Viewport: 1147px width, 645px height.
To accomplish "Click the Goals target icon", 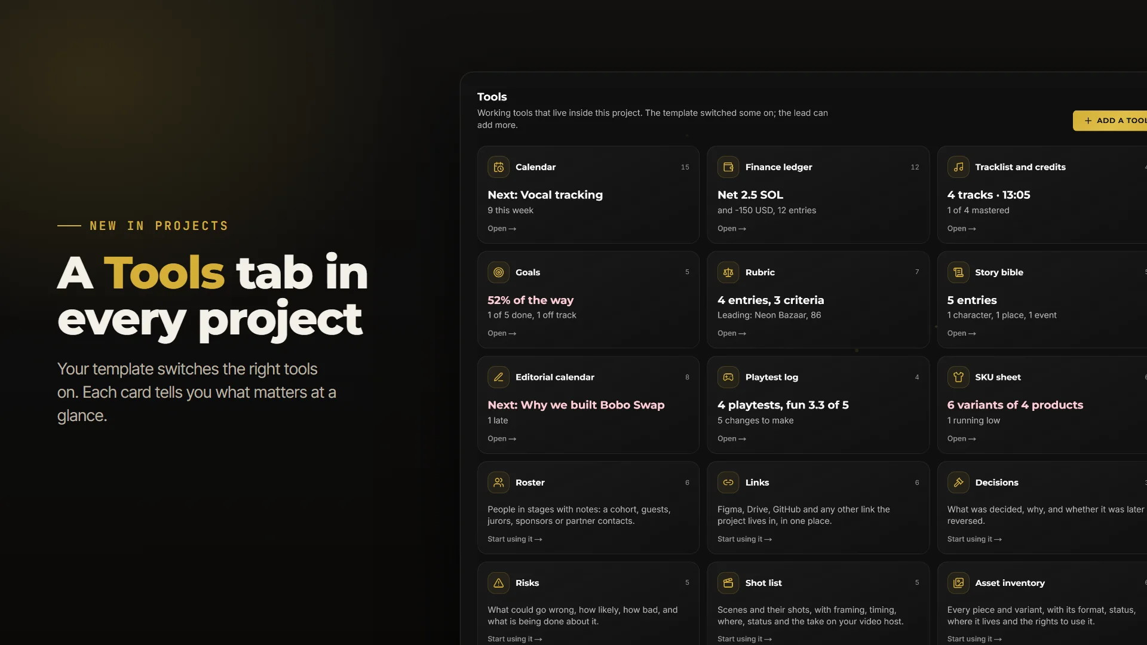I will pyautogui.click(x=498, y=272).
